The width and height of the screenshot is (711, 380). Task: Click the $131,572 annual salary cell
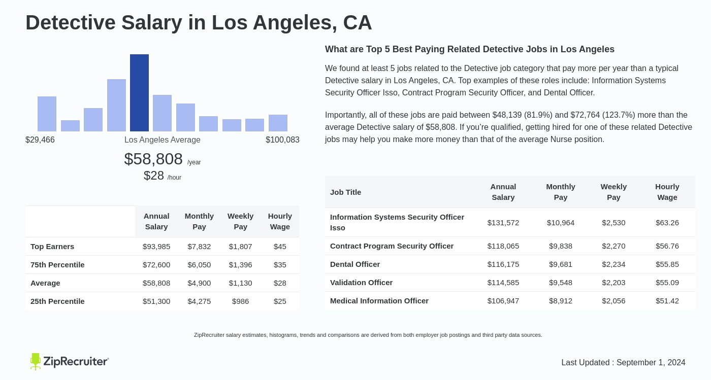(503, 223)
